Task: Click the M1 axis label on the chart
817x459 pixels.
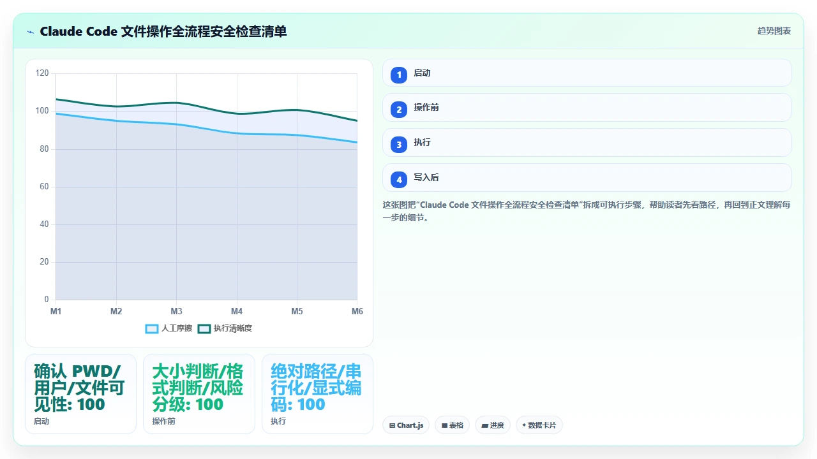Action: (x=56, y=312)
